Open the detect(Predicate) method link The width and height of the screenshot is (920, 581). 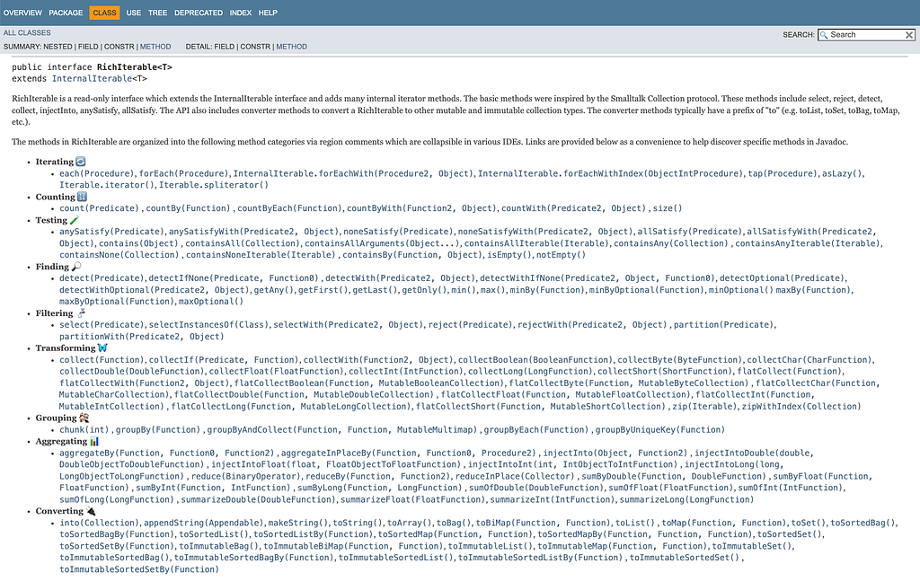click(102, 278)
